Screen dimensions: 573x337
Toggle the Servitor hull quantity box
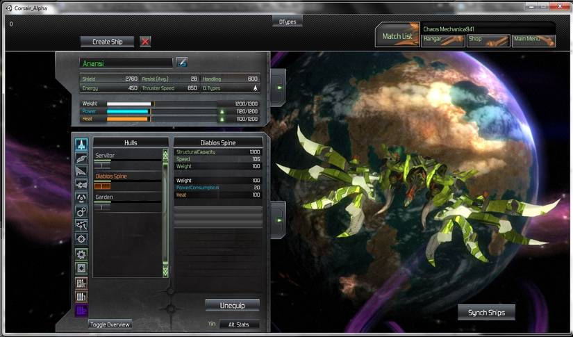[x=102, y=165]
